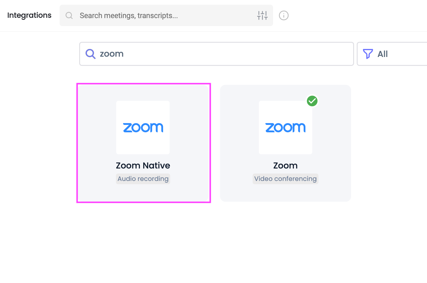The image size is (427, 283).
Task: Click the info icon beside the search bar
Action: 283,15
